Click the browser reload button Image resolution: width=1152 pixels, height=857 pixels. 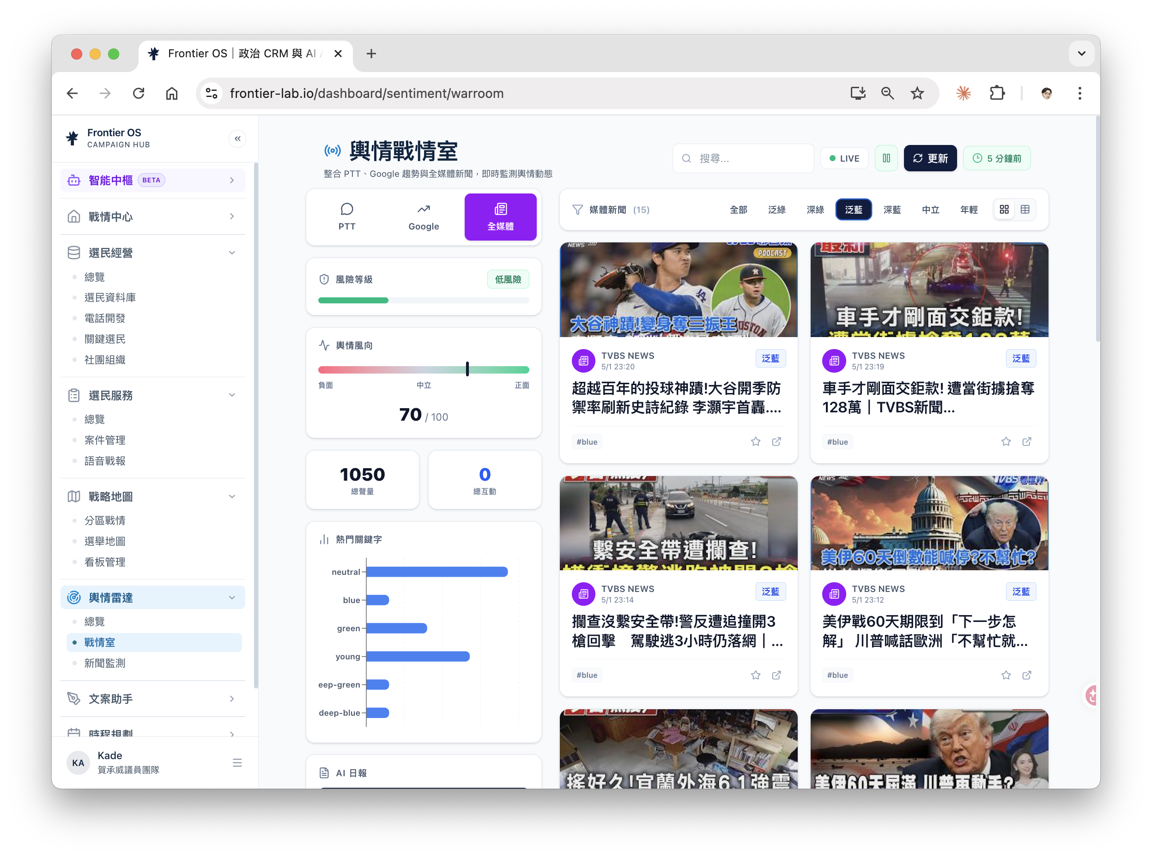click(x=138, y=93)
